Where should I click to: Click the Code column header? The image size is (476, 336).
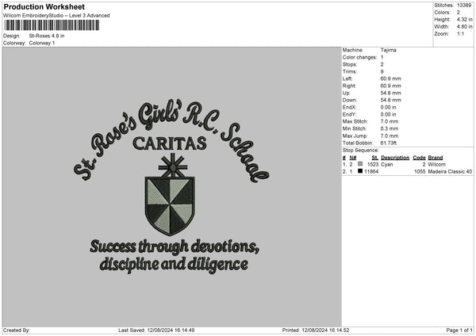[x=419, y=158]
